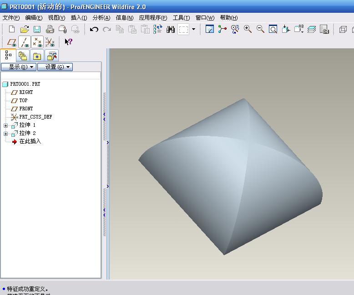Switch to wireframe display icon

coord(343,30)
